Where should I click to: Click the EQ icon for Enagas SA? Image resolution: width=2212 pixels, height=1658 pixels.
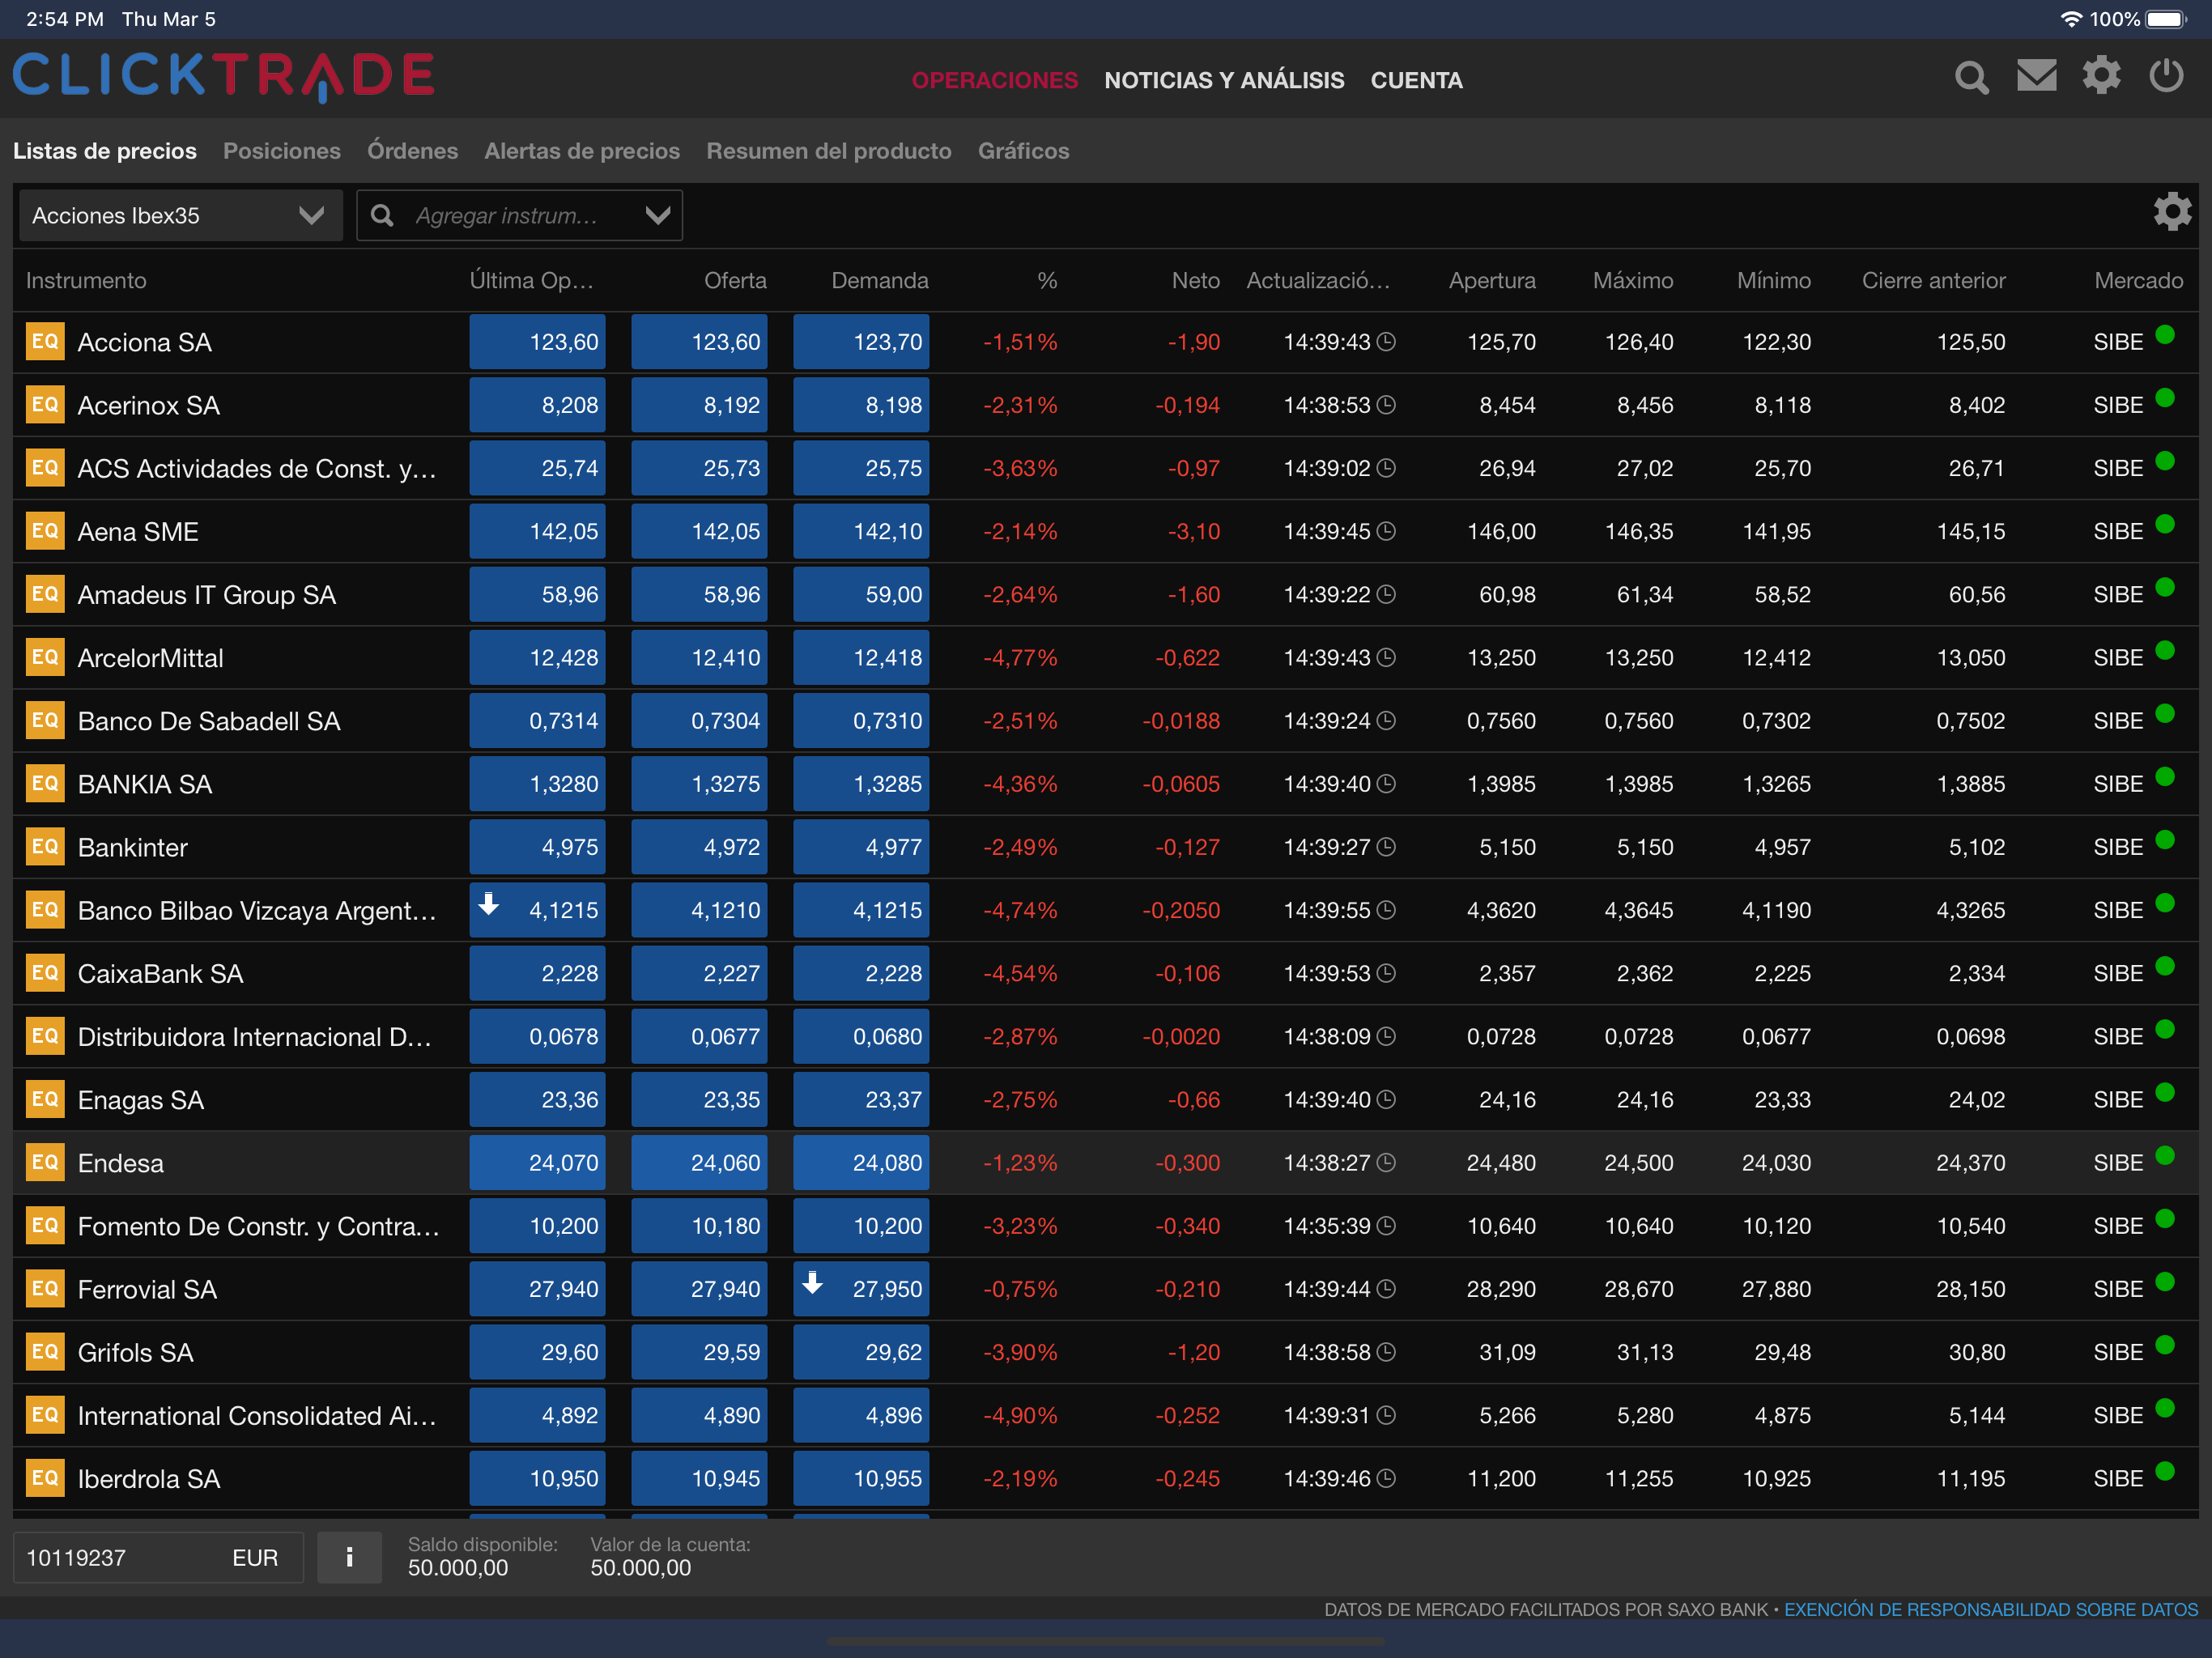tap(45, 1099)
